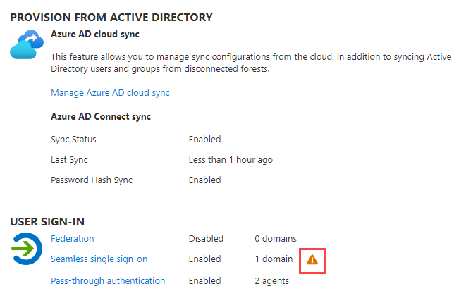
Task: Click the Azure AD Connect sync heading
Action: (x=101, y=116)
